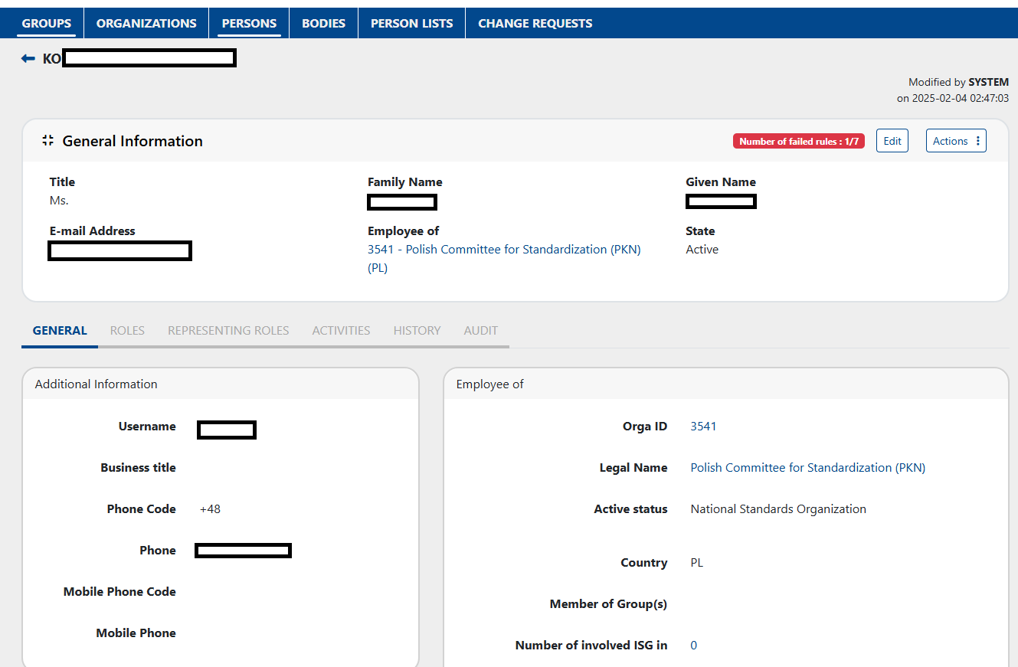The height and width of the screenshot is (667, 1018).
Task: Open the Groups navigation tab
Action: [47, 23]
